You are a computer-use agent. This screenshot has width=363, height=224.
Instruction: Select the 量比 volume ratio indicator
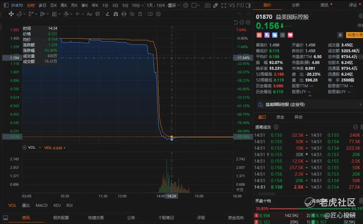[x=26, y=205]
